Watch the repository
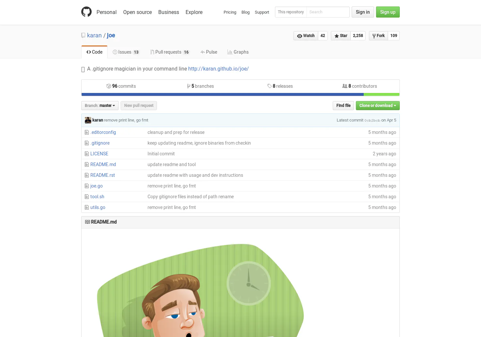481x337 pixels. (x=306, y=36)
